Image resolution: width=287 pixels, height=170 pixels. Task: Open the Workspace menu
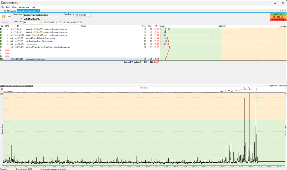[x=24, y=7]
